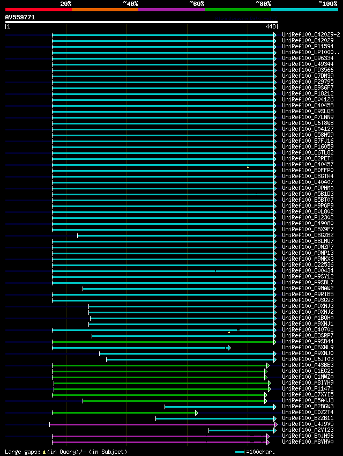The width and height of the screenshot is (343, 456).
Task: Open the UniRef100_B2BGW3 label
Action: (x=308, y=407)
